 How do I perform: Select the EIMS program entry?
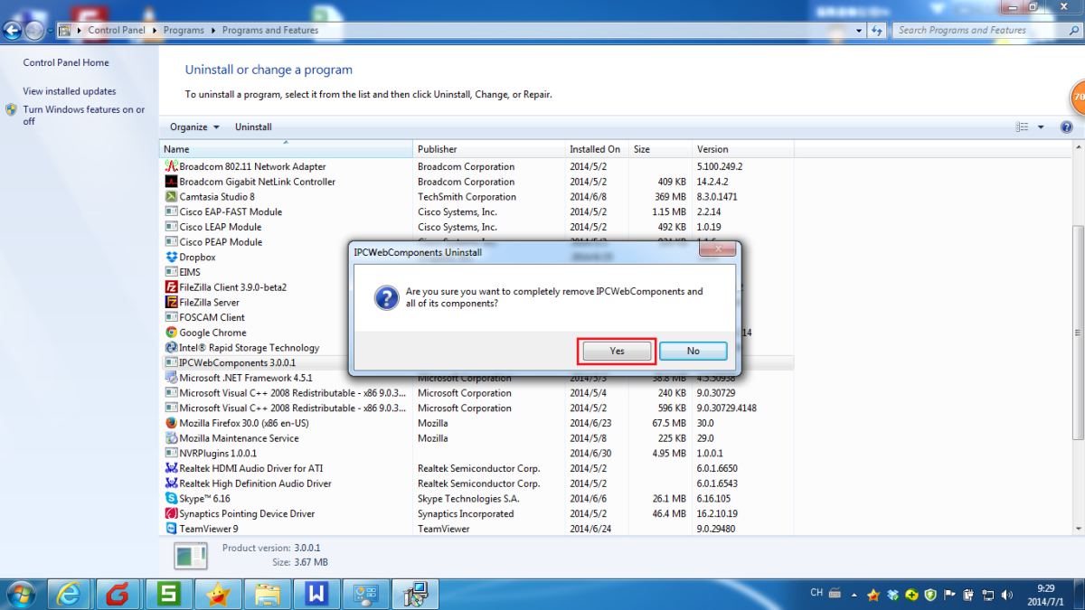point(190,272)
